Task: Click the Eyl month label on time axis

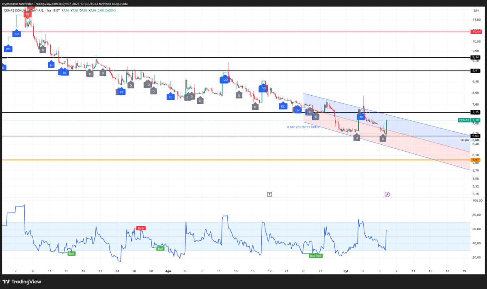Action: pyautogui.click(x=346, y=270)
